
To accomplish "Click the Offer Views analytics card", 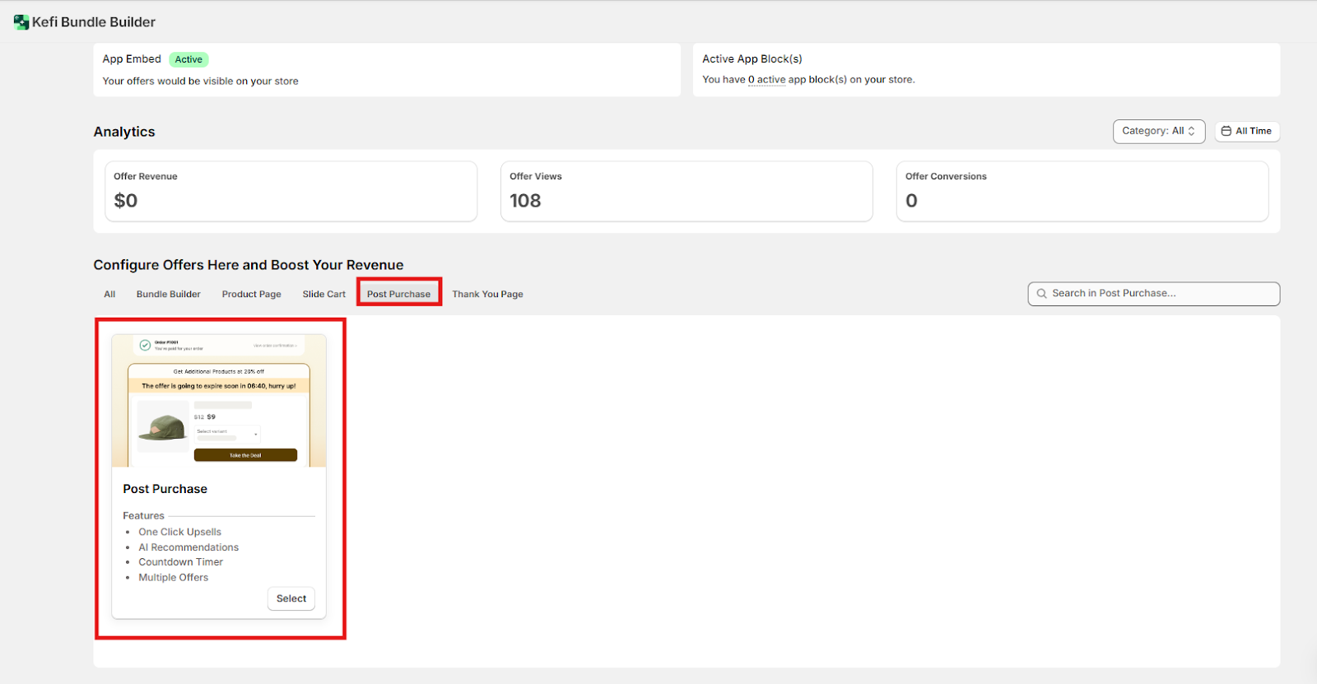I will pos(686,191).
